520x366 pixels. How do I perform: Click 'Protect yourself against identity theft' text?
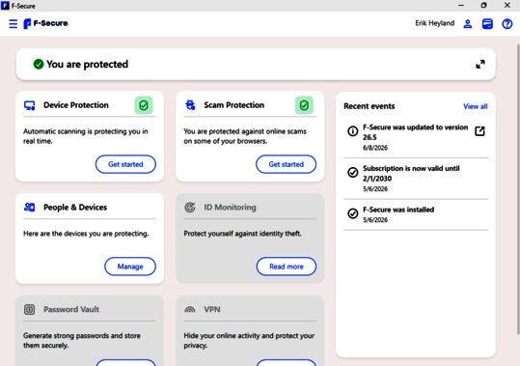pos(242,234)
